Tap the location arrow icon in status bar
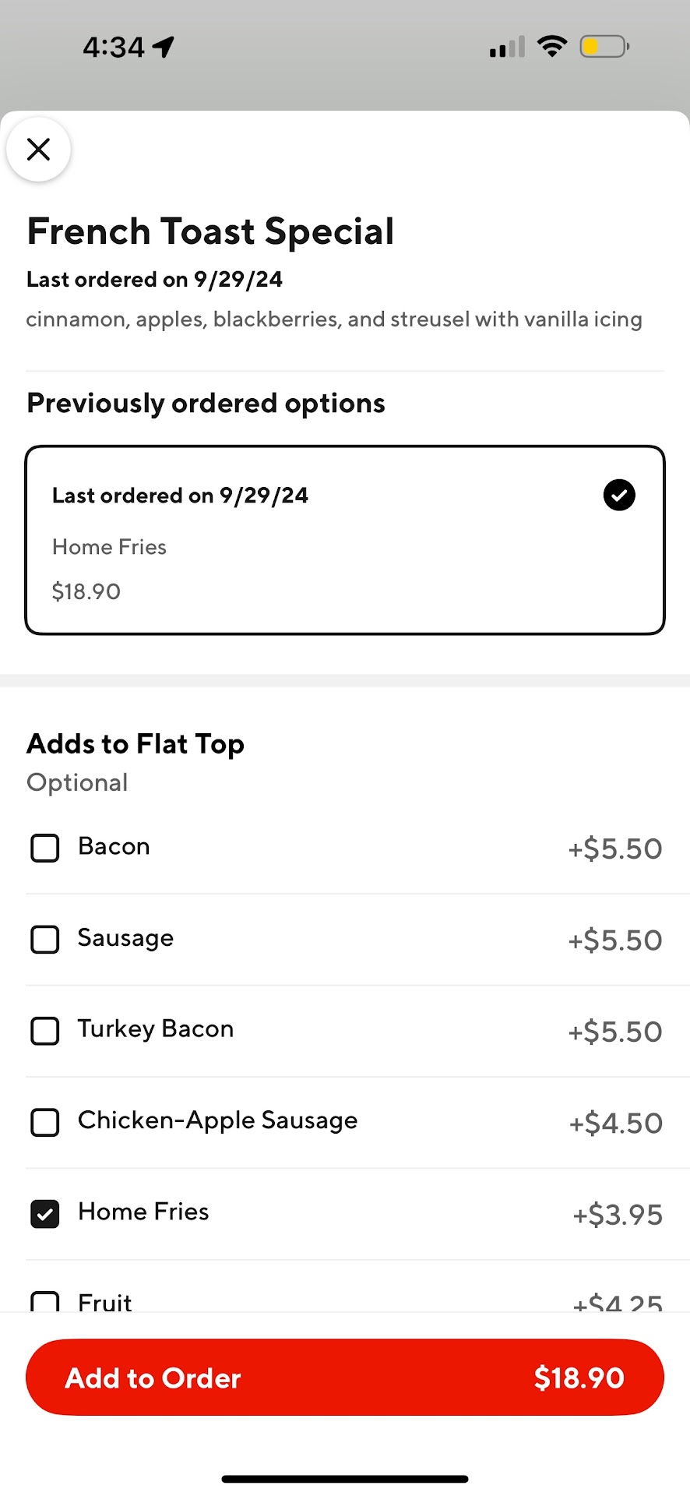690x1496 pixels. pos(164,47)
